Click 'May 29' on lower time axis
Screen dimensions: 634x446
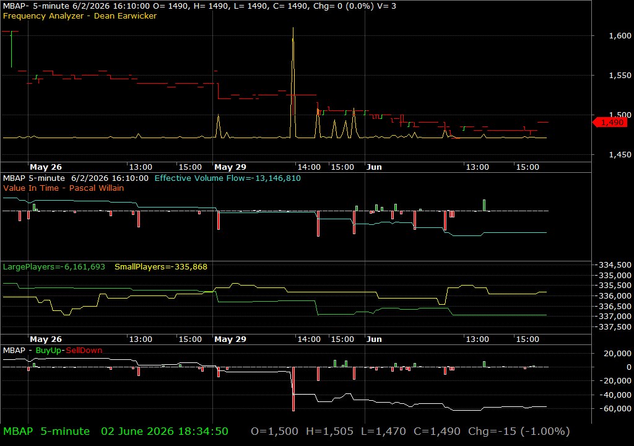(230, 339)
